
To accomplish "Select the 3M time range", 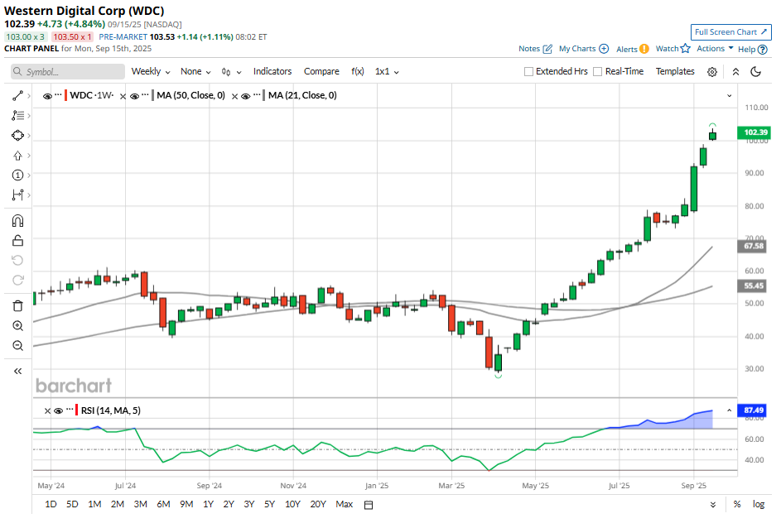I will 141,504.
